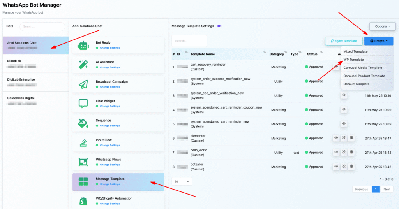View the system_abandoned_cart_reminder_coupon_new template
The height and width of the screenshot is (209, 399).
point(344,109)
